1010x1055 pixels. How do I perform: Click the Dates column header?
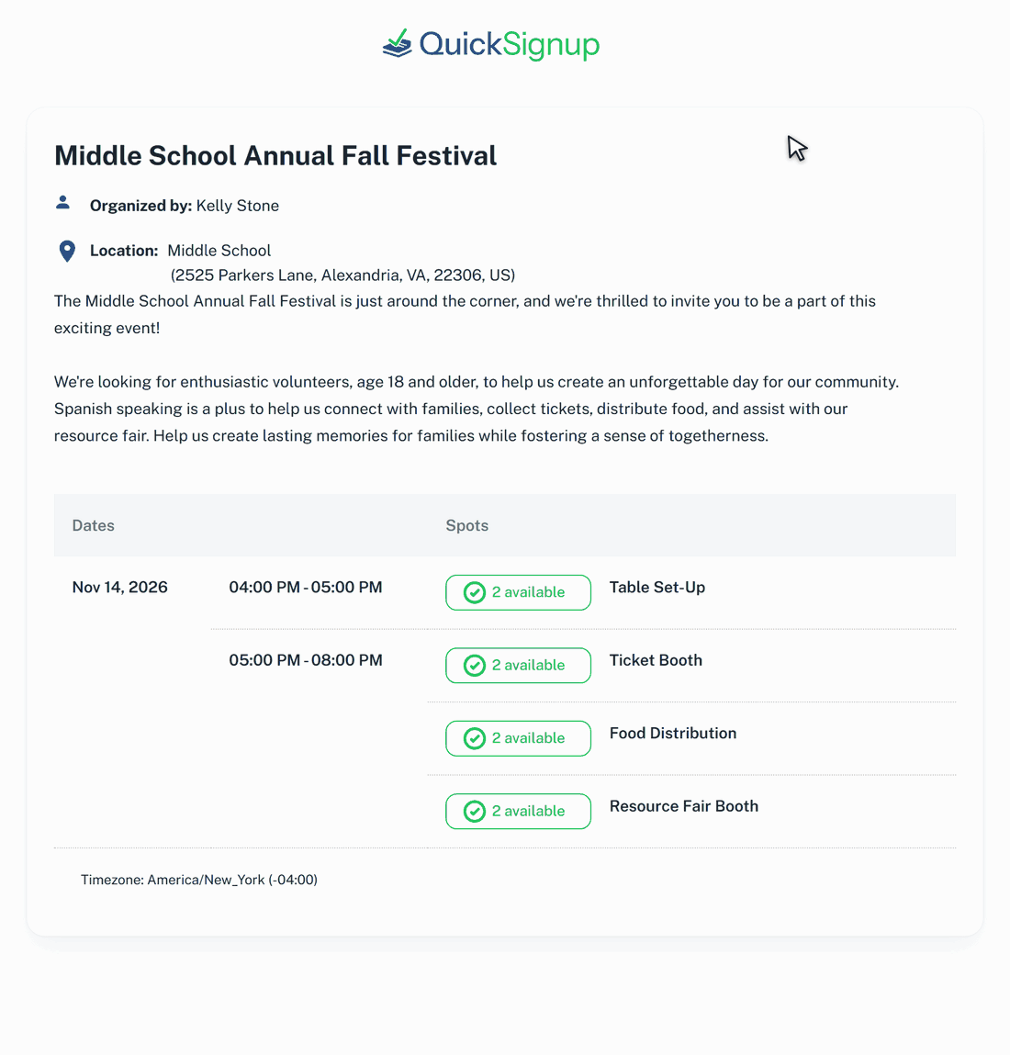click(93, 525)
